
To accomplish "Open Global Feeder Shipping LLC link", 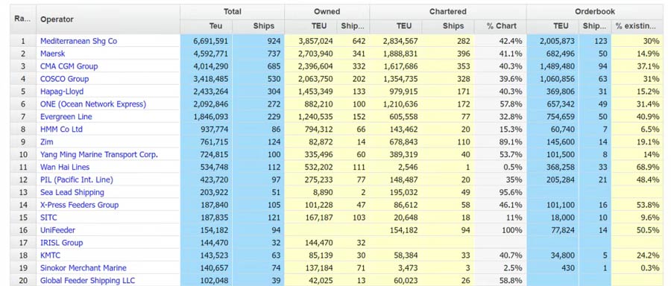I will point(88,281).
